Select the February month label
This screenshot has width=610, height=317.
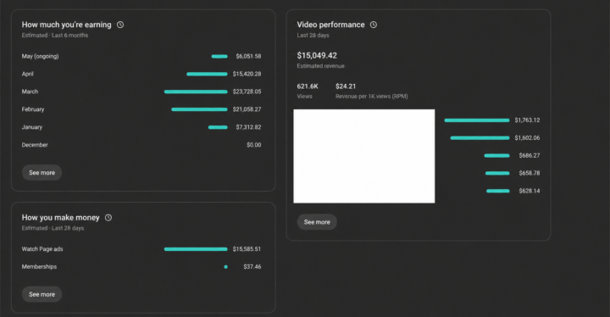(x=33, y=109)
